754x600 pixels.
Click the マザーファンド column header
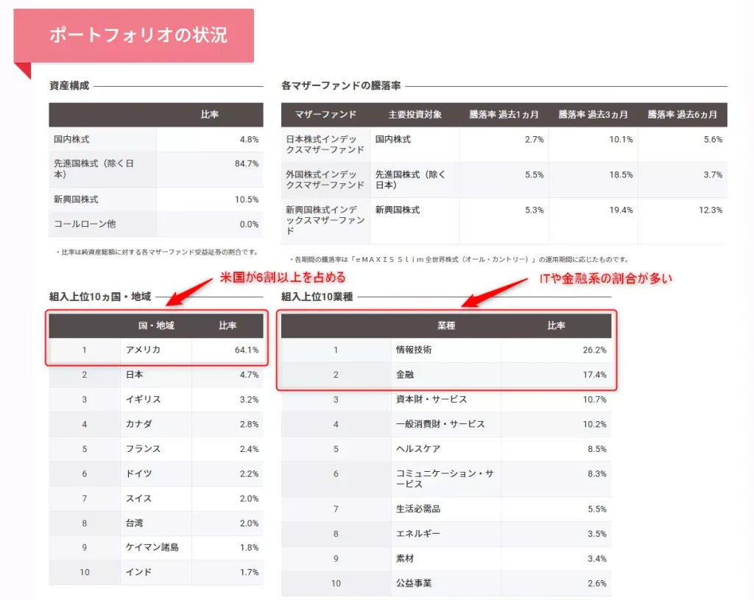pyautogui.click(x=325, y=114)
